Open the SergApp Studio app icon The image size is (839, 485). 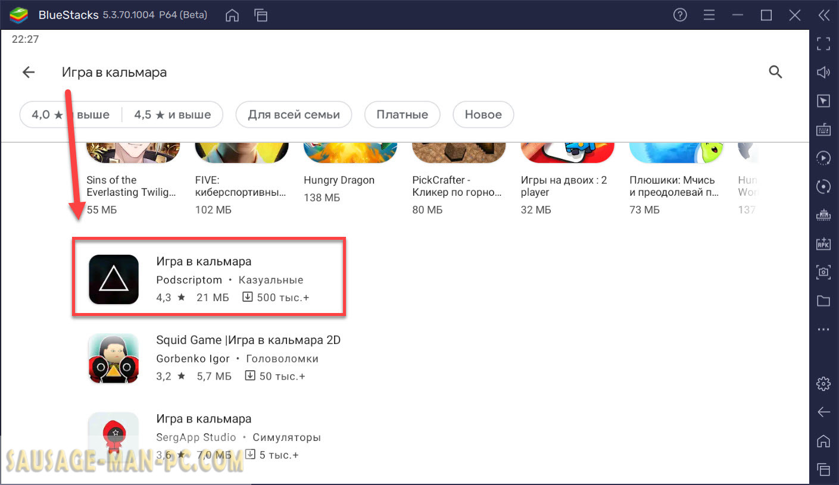click(114, 436)
